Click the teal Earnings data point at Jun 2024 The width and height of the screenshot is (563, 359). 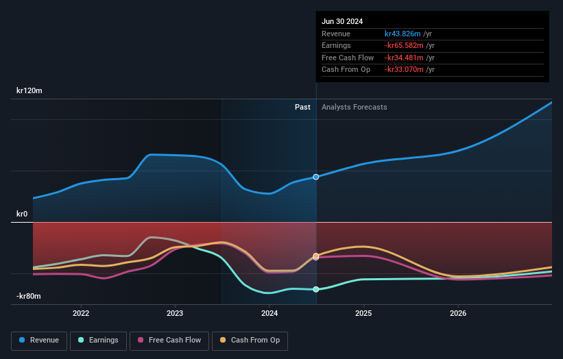tap(316, 289)
